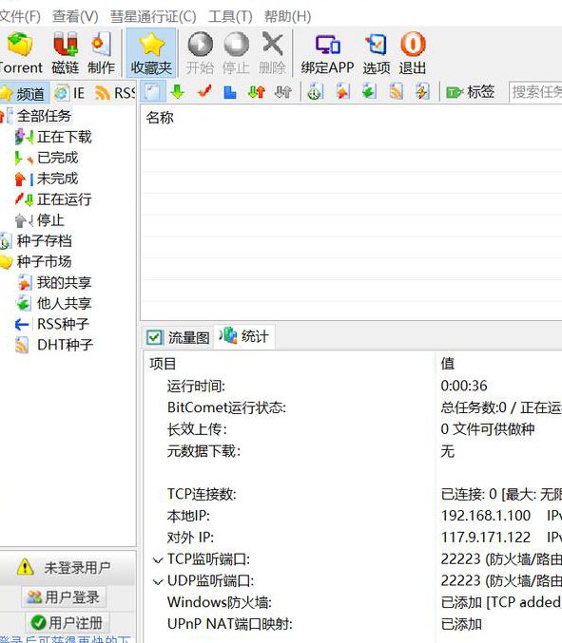Open the 工具(T) menu
Screen dimensions: 562x643
point(230,16)
